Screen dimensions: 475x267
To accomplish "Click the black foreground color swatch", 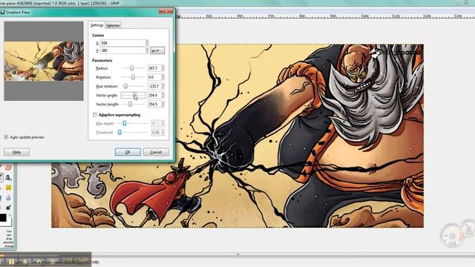I will (x=3, y=217).
